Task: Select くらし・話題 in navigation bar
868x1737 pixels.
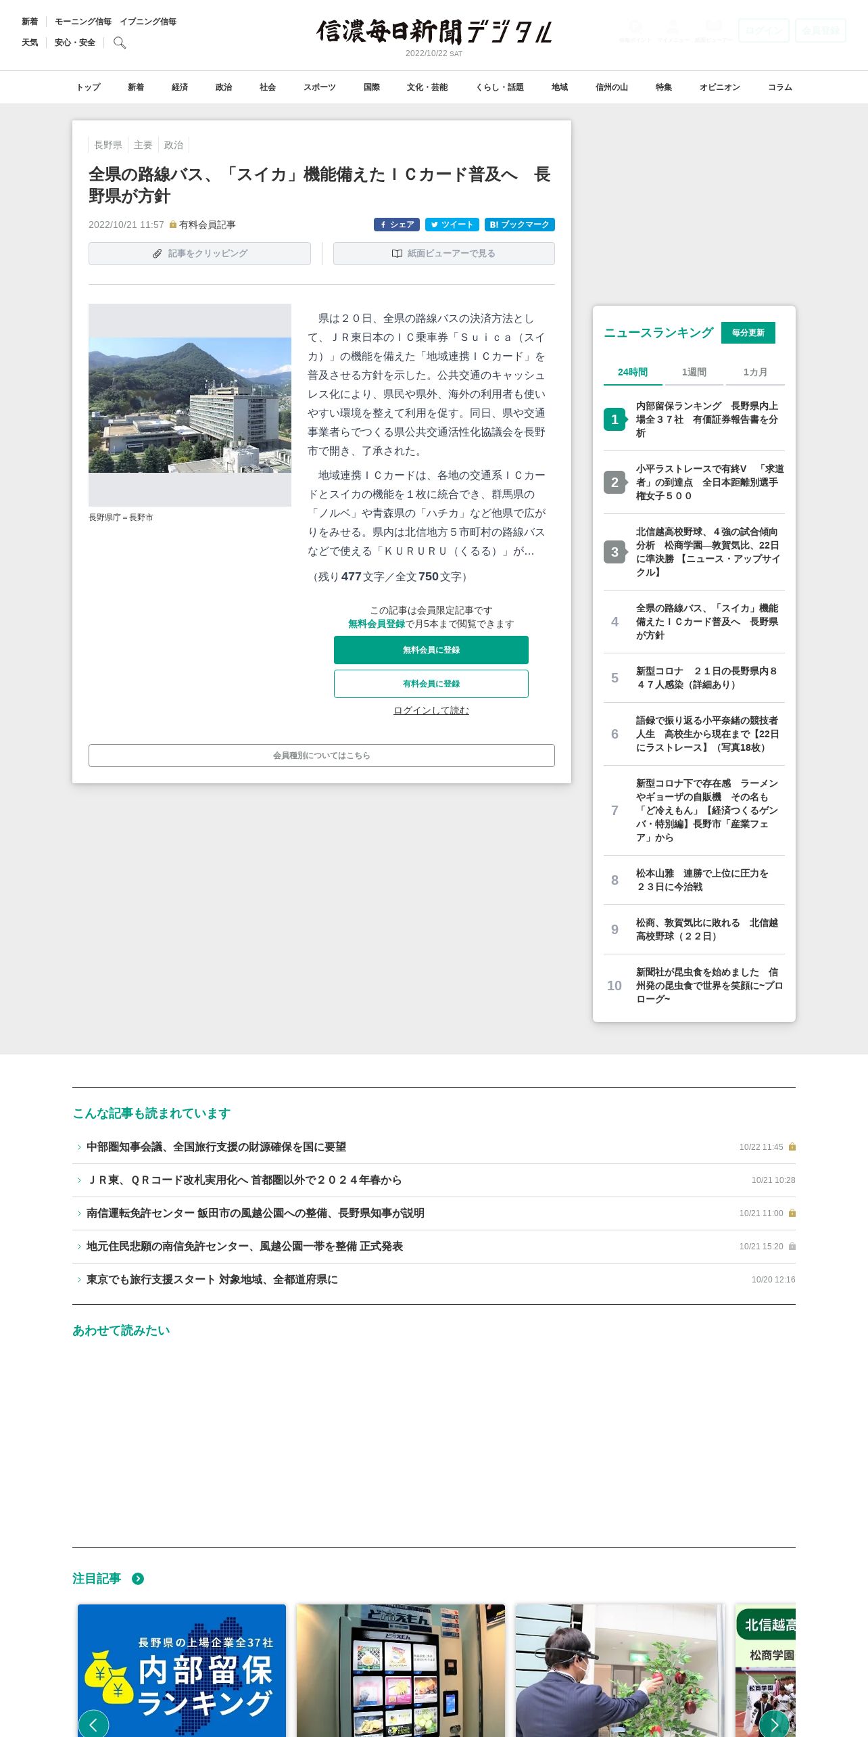Action: click(500, 87)
